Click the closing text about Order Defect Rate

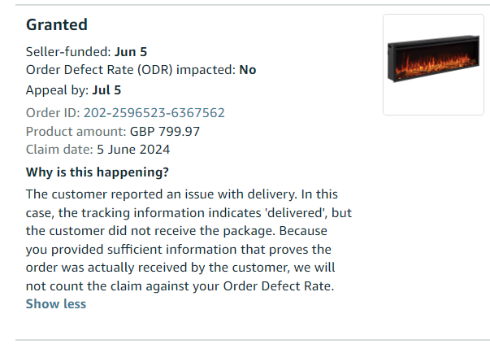point(180,286)
